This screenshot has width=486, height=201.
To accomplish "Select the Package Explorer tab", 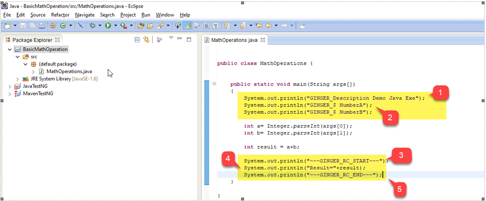I will click(x=32, y=40).
